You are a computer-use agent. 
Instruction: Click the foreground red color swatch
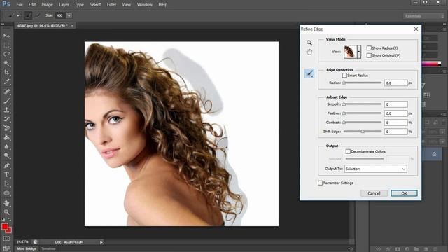[5, 227]
